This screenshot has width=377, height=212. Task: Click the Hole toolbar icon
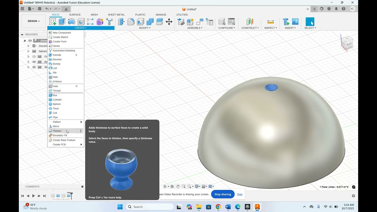pyautogui.click(x=81, y=21)
